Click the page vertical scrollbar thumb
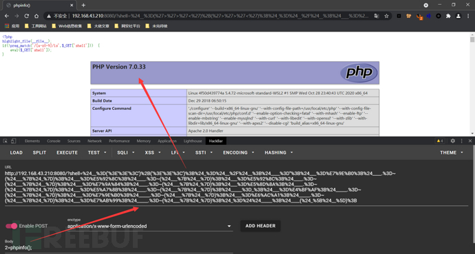The image size is (475, 254). coord(472,40)
